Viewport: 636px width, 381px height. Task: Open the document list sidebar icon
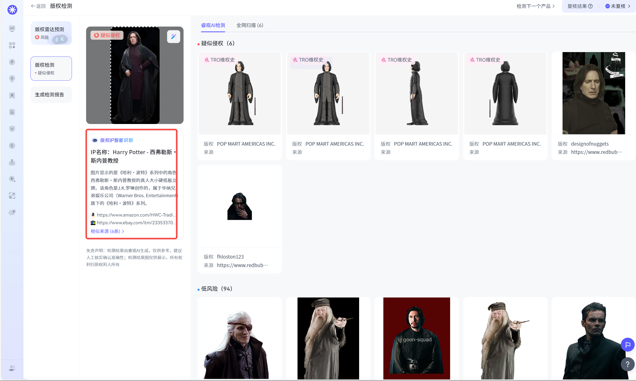point(12,112)
